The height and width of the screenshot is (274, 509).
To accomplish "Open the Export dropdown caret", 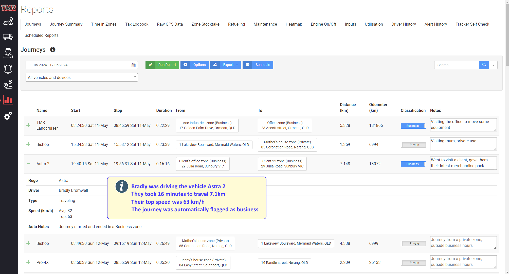I will 237,65.
